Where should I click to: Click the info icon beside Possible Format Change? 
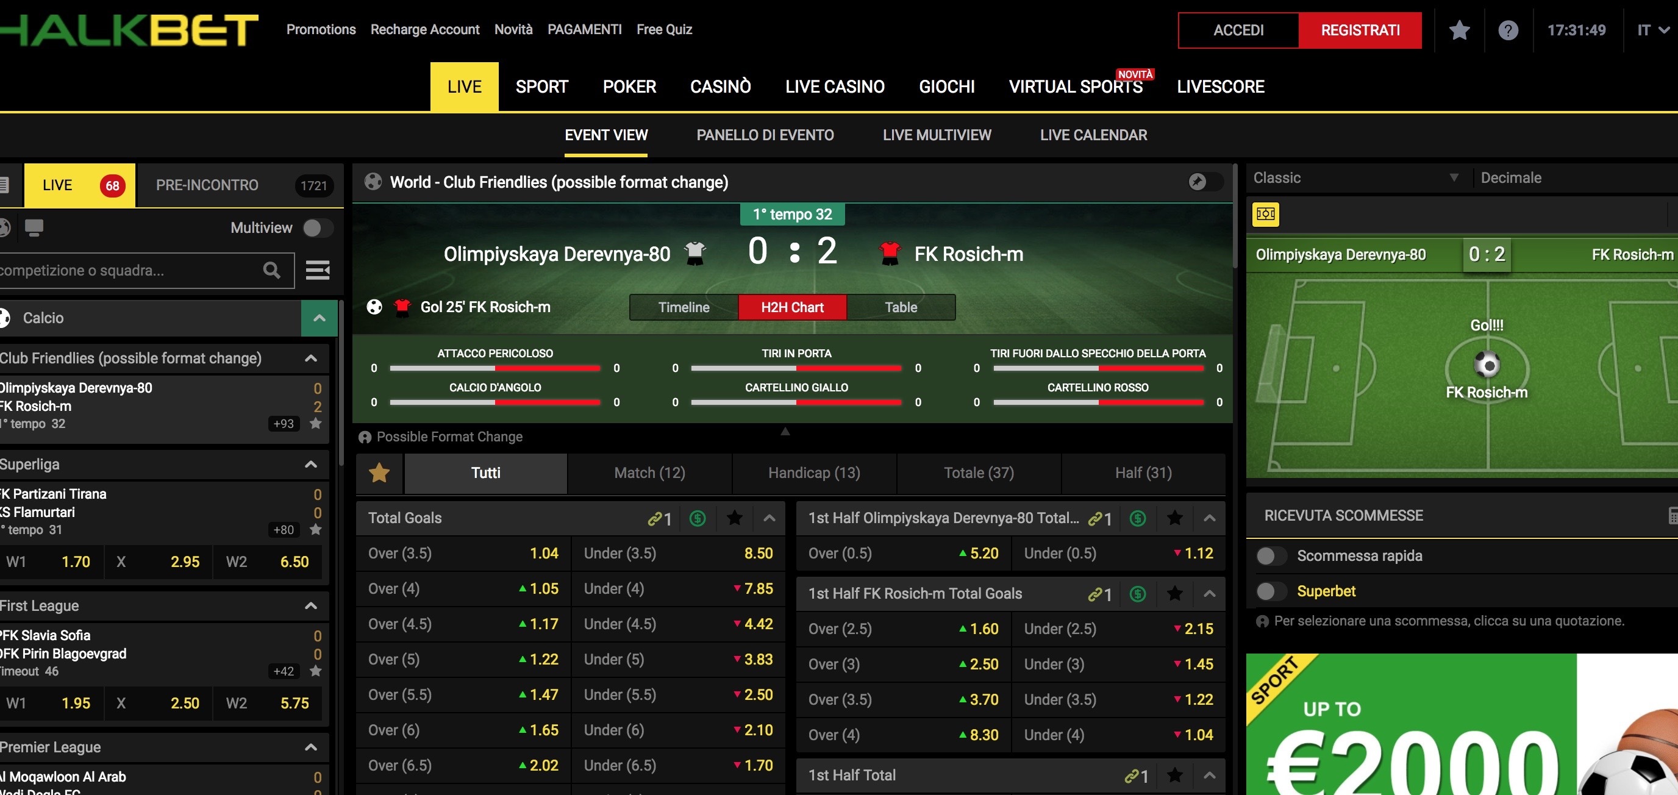tap(365, 438)
